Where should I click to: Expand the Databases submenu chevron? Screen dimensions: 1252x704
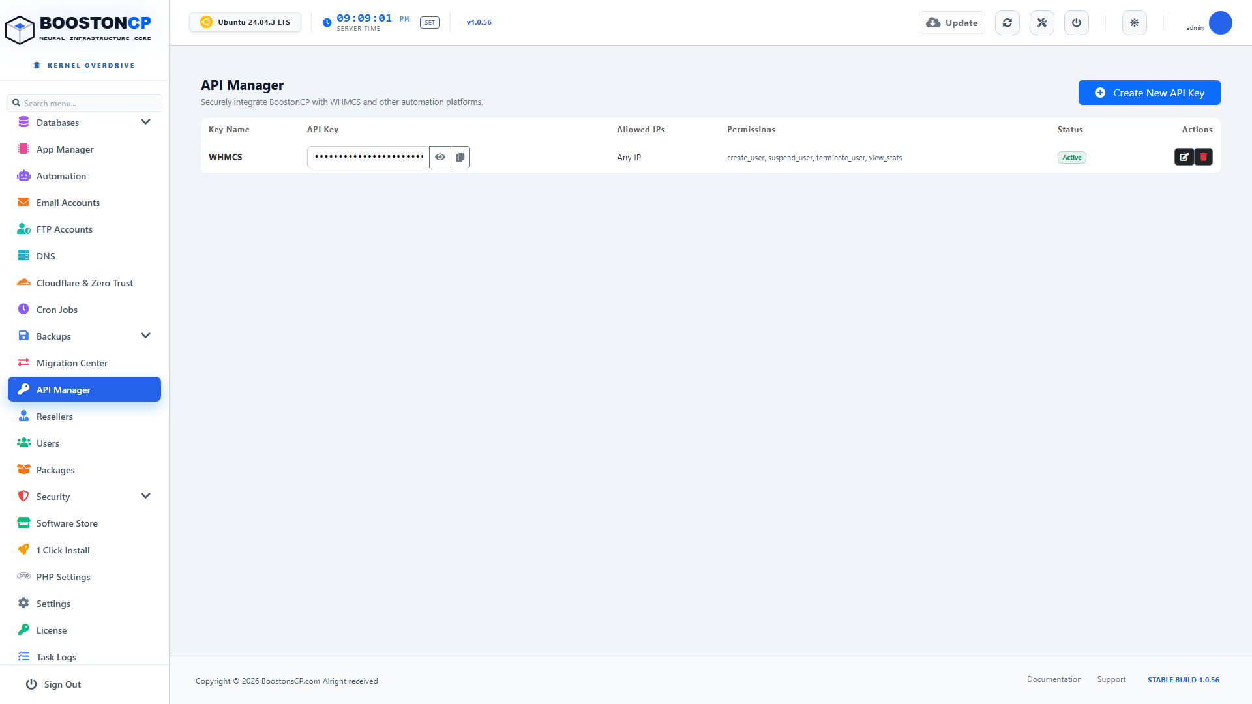coord(145,122)
